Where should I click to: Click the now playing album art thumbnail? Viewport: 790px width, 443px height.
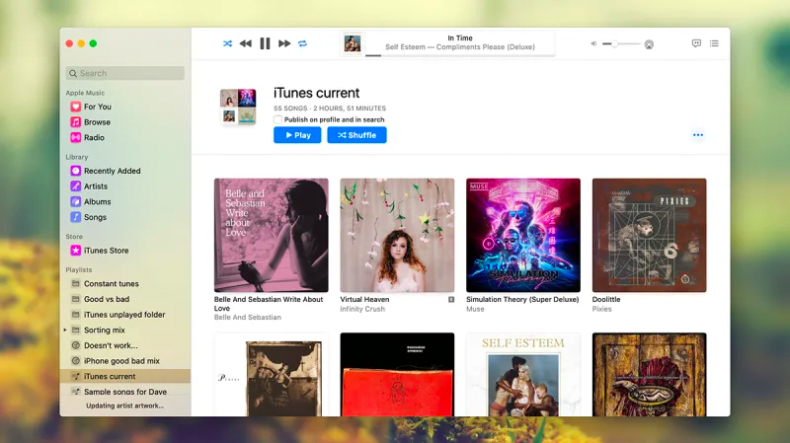353,43
